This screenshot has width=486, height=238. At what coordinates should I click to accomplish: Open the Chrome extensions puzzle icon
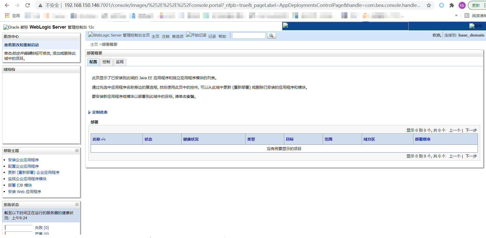(452, 5)
